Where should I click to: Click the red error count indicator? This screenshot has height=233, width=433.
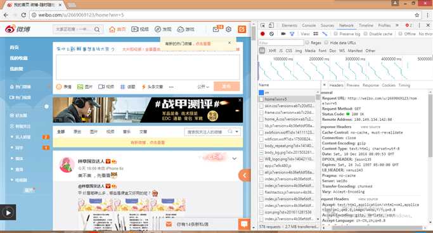(x=409, y=25)
